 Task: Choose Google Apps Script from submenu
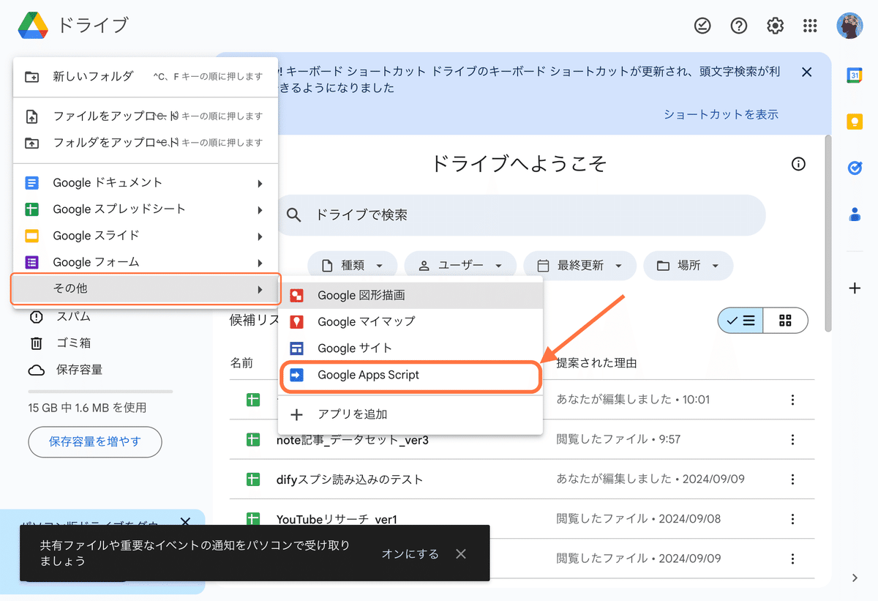click(x=410, y=375)
